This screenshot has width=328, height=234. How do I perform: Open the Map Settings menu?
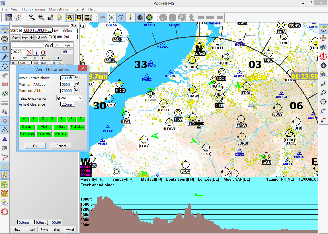59,9
